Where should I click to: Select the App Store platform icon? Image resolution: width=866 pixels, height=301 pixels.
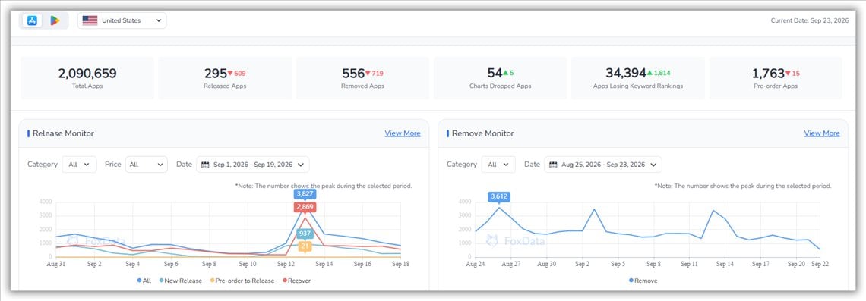pos(32,20)
